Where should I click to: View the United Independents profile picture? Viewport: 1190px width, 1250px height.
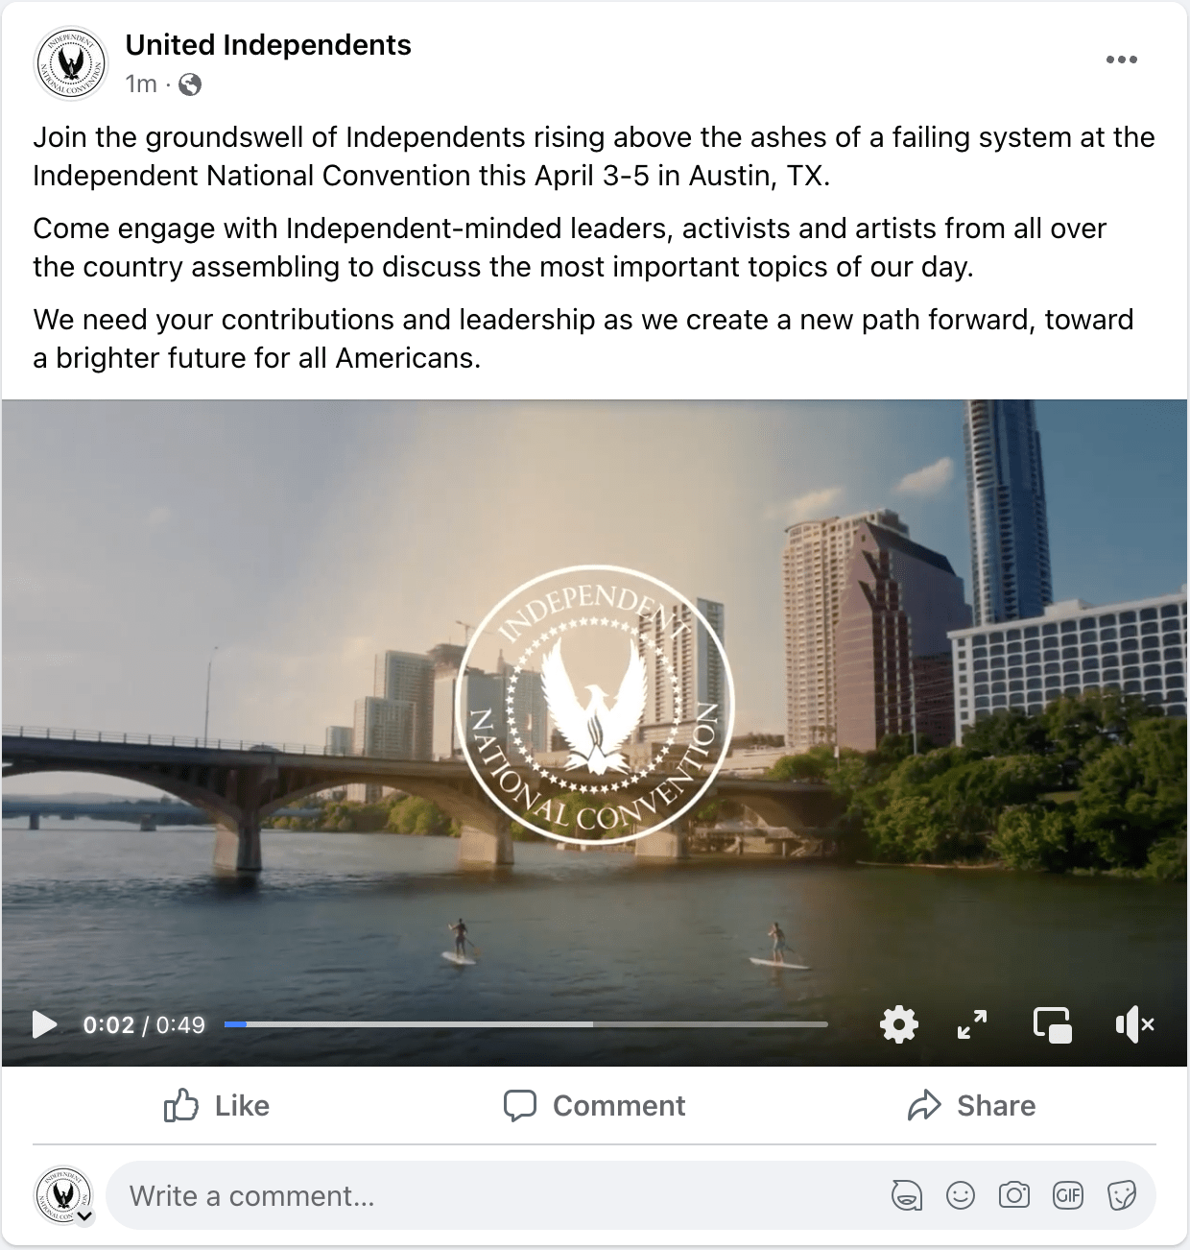[x=71, y=63]
